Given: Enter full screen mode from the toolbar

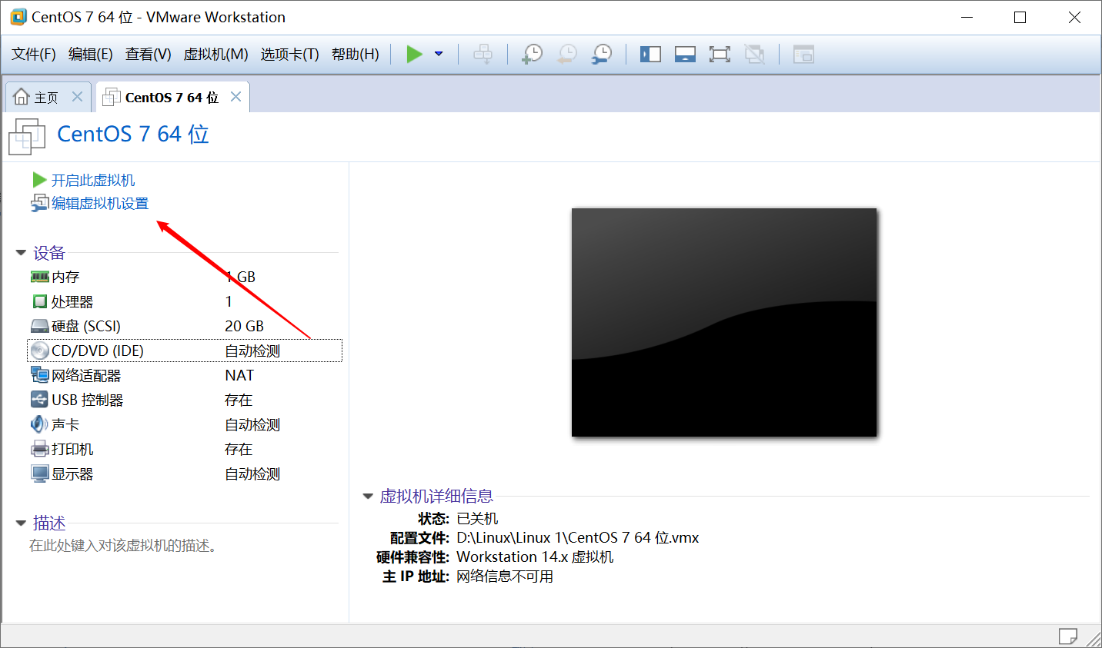Looking at the screenshot, I should click(720, 54).
